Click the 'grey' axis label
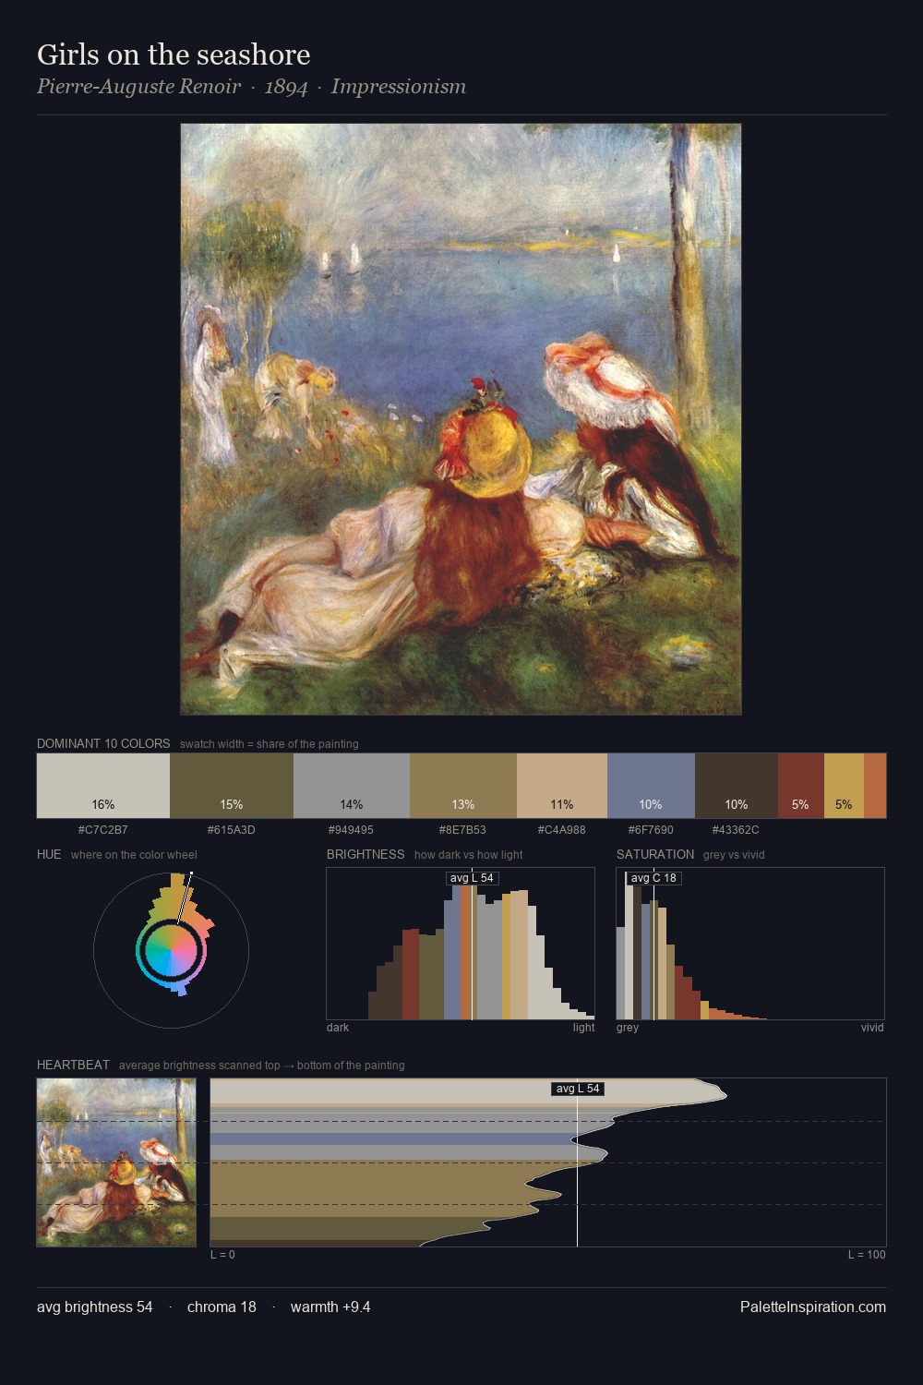923x1385 pixels. 628,1028
